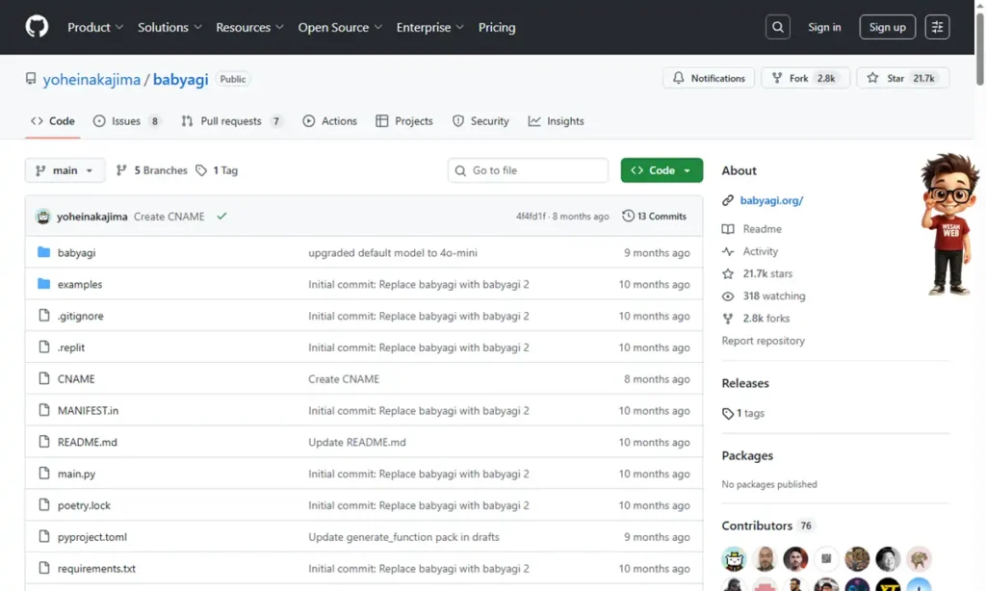
Task: Expand the Resources menu
Action: coord(249,27)
